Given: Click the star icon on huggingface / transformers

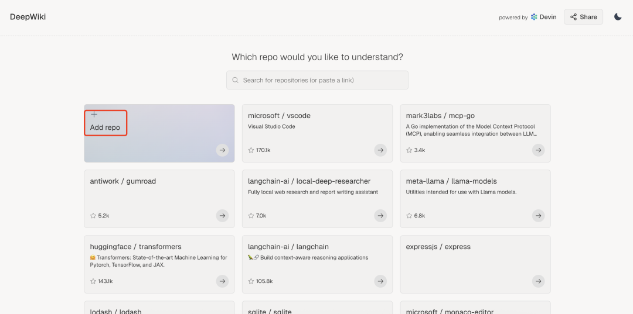Looking at the screenshot, I should pos(93,281).
